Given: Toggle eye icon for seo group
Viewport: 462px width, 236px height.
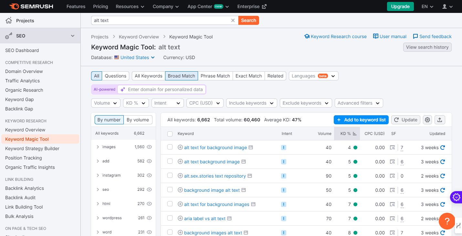Looking at the screenshot, I should coord(149,190).
